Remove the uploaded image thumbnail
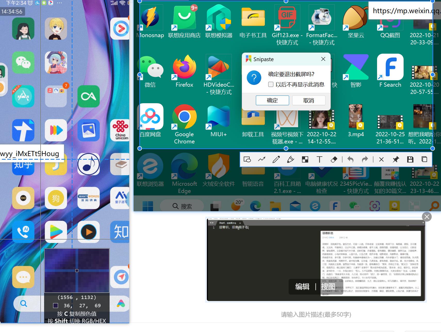This screenshot has height=332, width=441. click(427, 217)
